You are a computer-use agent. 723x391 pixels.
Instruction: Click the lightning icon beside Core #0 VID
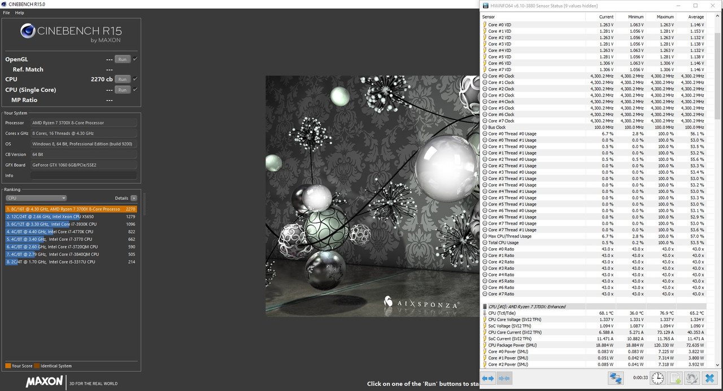click(x=485, y=25)
